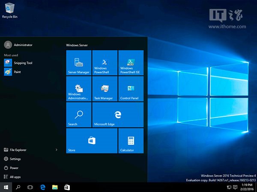The width and height of the screenshot is (257, 192).
Task: Open Snipping Tool from Most used
Action: [18, 63]
